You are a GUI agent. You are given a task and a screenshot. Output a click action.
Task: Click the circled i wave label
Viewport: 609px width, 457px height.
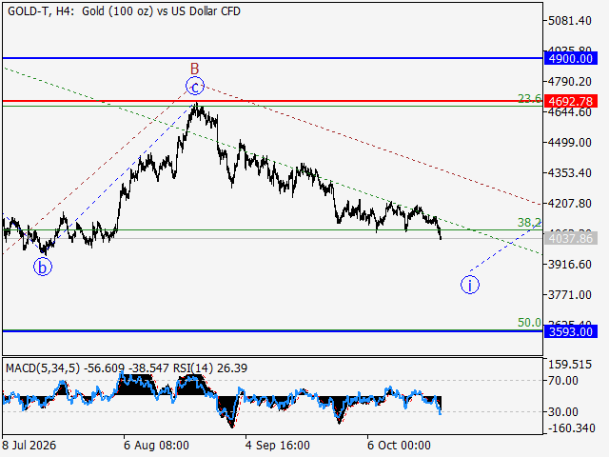(x=470, y=285)
